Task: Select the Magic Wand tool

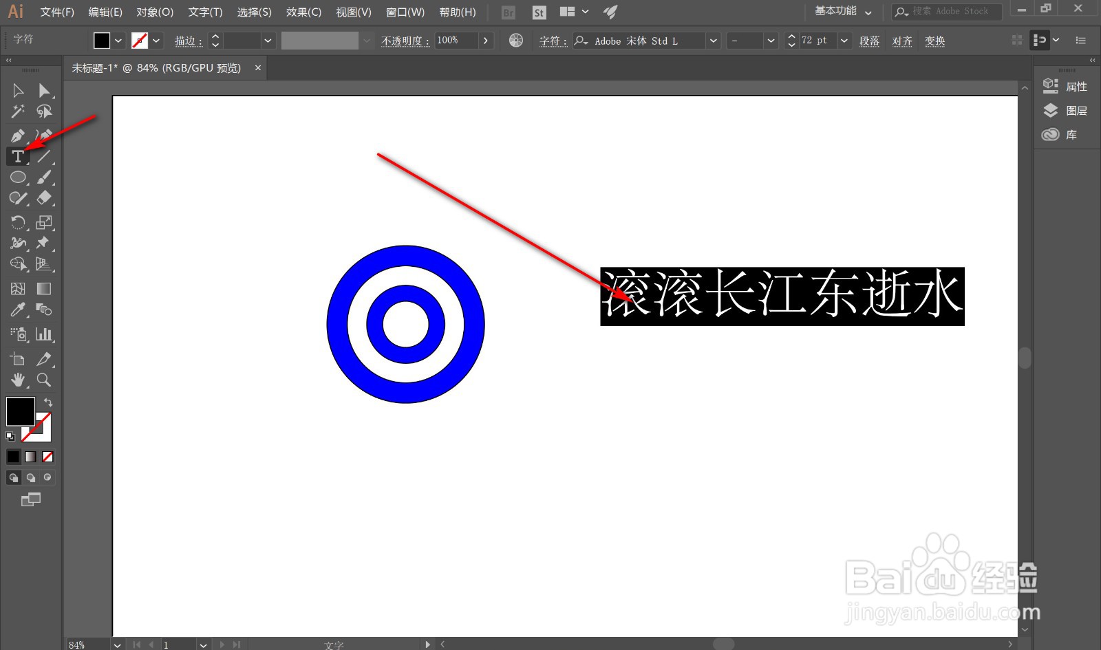Action: click(18, 111)
